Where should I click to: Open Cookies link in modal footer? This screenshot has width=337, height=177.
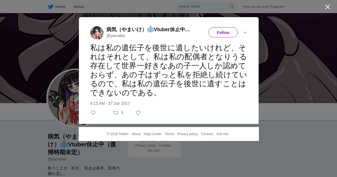tap(207, 134)
